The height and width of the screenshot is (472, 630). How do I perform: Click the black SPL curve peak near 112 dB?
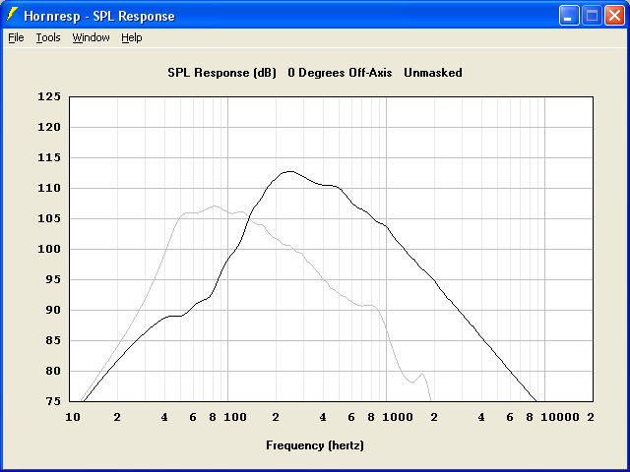pos(291,171)
